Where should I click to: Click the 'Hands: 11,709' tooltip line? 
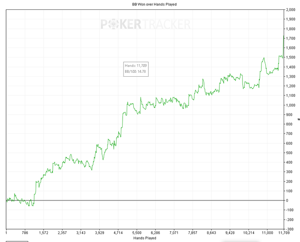(136, 66)
